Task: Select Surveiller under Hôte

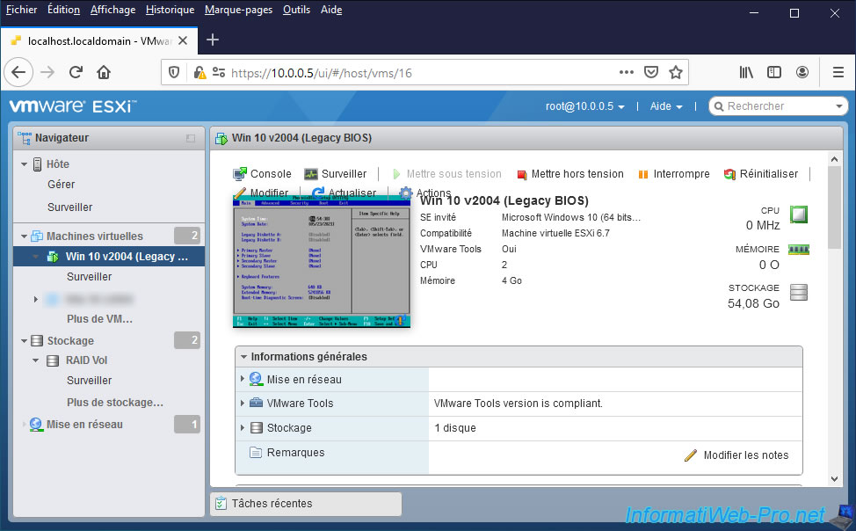Action: tap(70, 207)
